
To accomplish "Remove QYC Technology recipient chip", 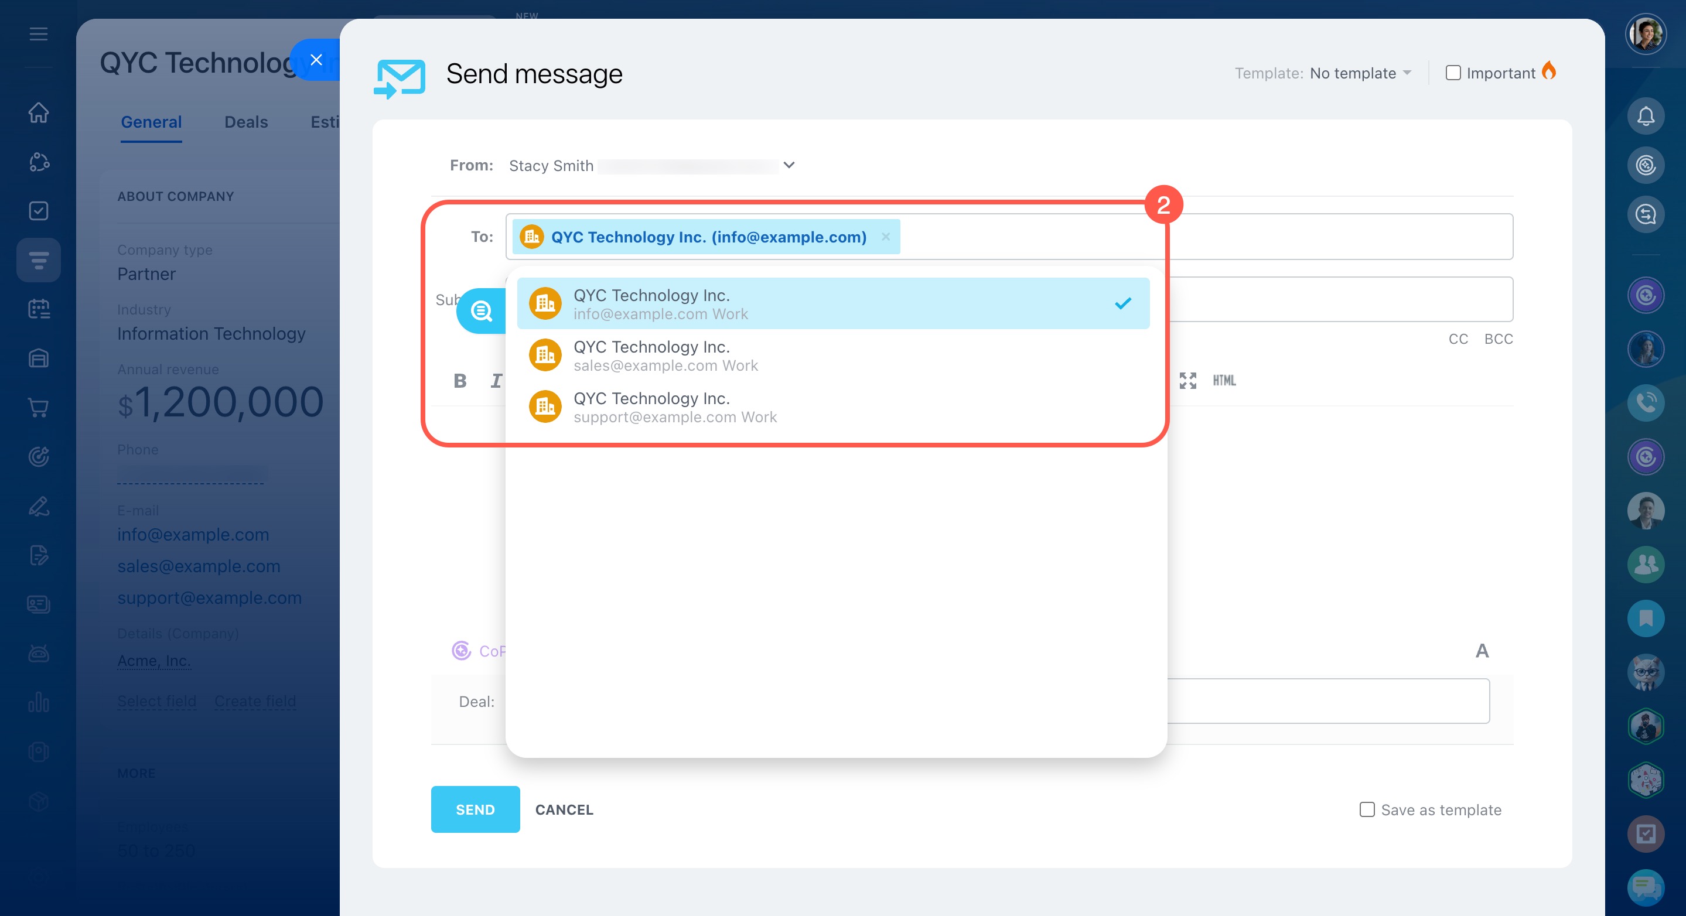I will coord(886,237).
